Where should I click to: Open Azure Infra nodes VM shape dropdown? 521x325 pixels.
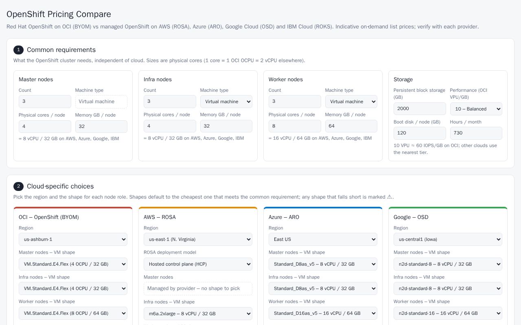pyautogui.click(x=323, y=288)
